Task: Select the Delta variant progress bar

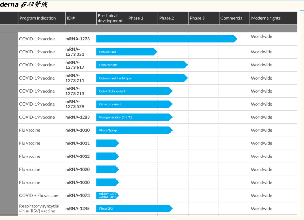Action: pos(141,65)
